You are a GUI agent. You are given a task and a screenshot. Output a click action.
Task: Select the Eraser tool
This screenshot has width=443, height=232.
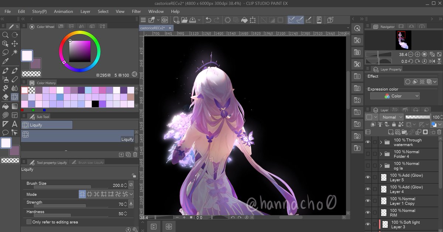click(6, 97)
